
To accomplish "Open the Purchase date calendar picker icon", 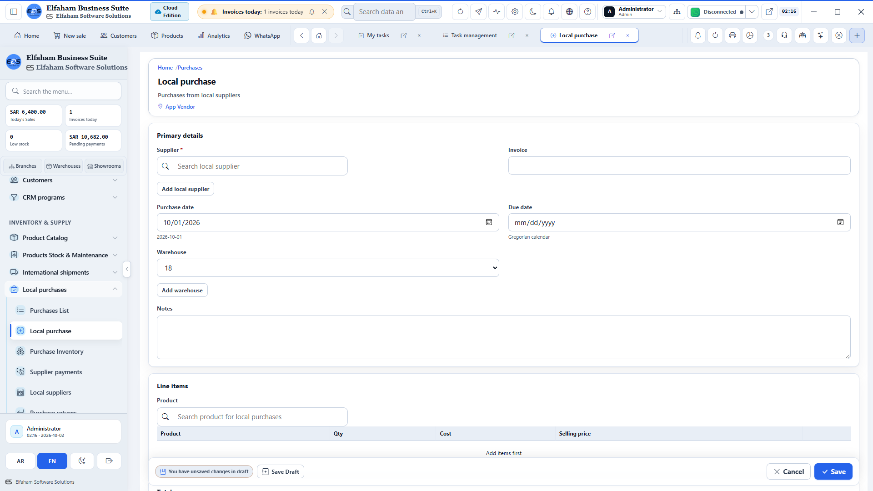I will [489, 222].
